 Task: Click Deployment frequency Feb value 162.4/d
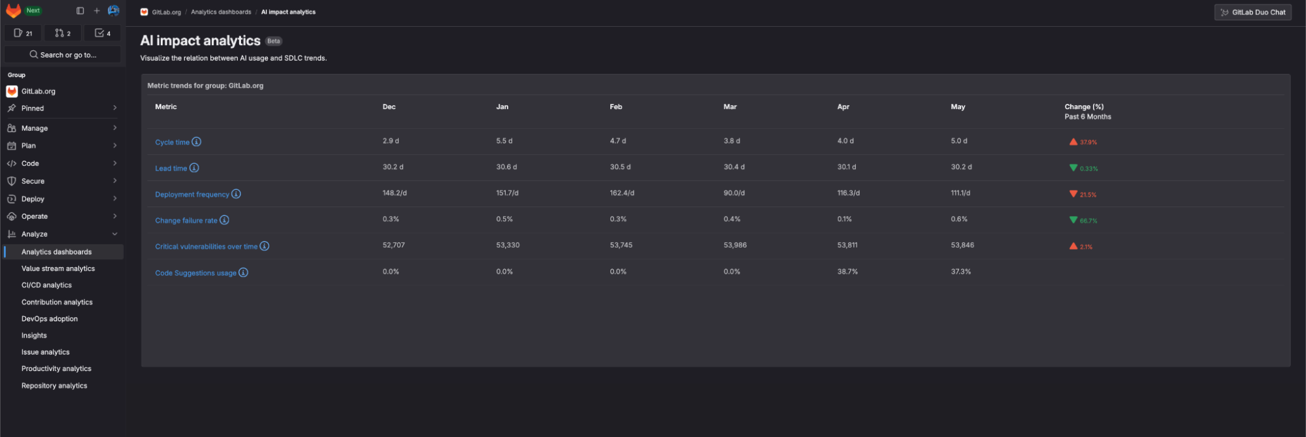pyautogui.click(x=622, y=193)
